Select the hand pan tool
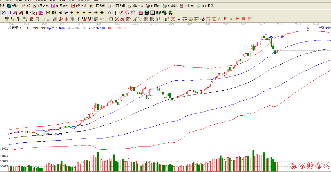331x172 pixels. 109,13
